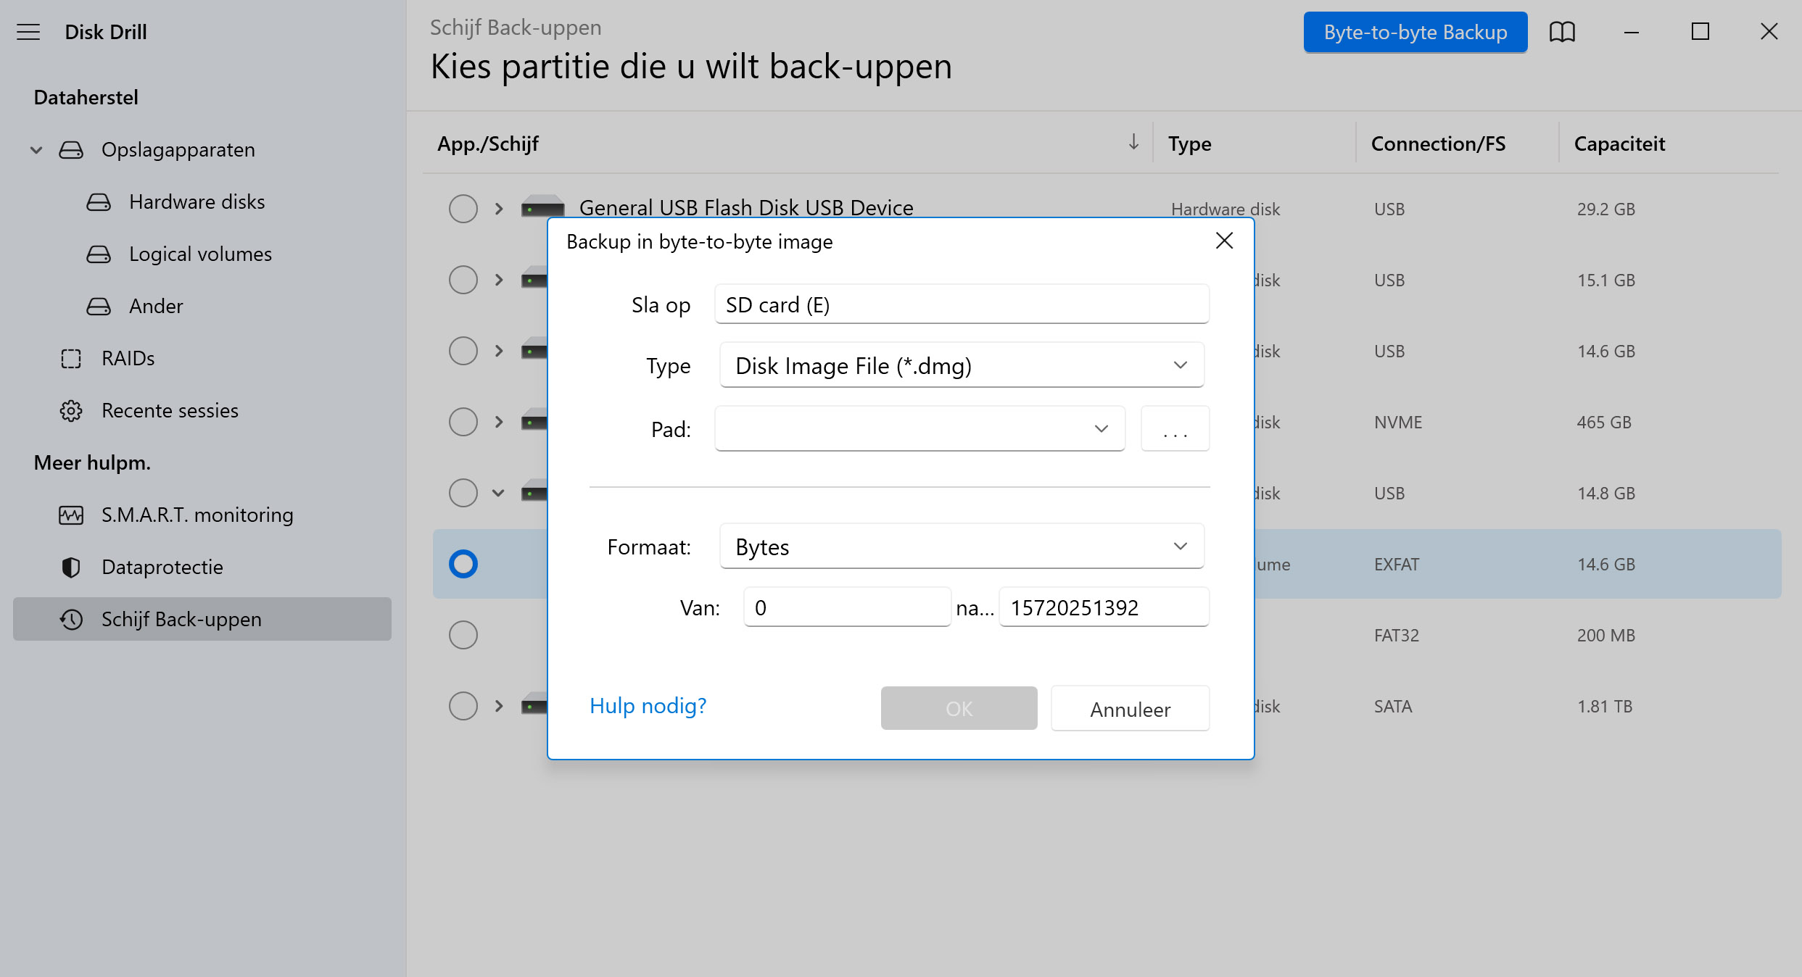Maximize the Disk Drill window
Image resolution: width=1802 pixels, height=977 pixels.
click(1700, 32)
